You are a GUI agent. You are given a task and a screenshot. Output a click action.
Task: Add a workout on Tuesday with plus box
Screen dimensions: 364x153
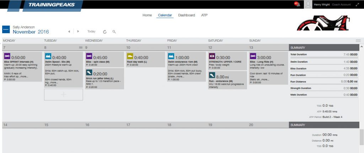pos(63,95)
